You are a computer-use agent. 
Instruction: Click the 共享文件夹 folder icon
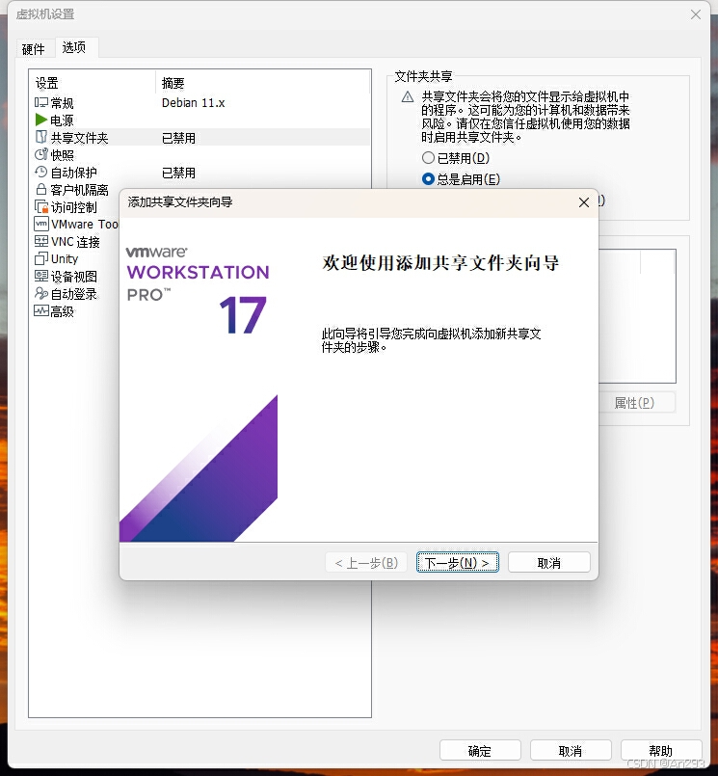[41, 137]
